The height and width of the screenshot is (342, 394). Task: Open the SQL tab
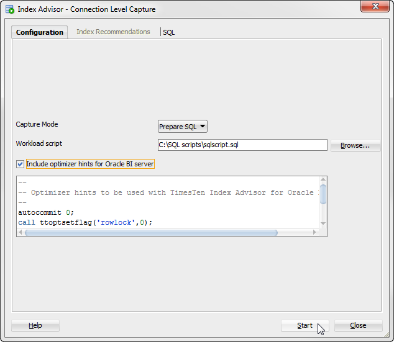click(168, 32)
